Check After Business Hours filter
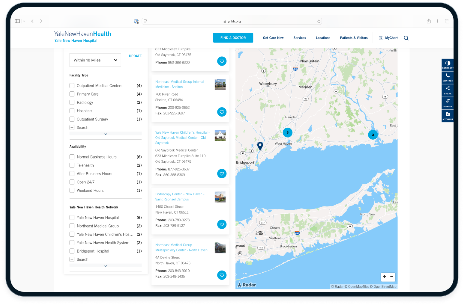Viewport: 464px width, 305px height. [x=72, y=174]
